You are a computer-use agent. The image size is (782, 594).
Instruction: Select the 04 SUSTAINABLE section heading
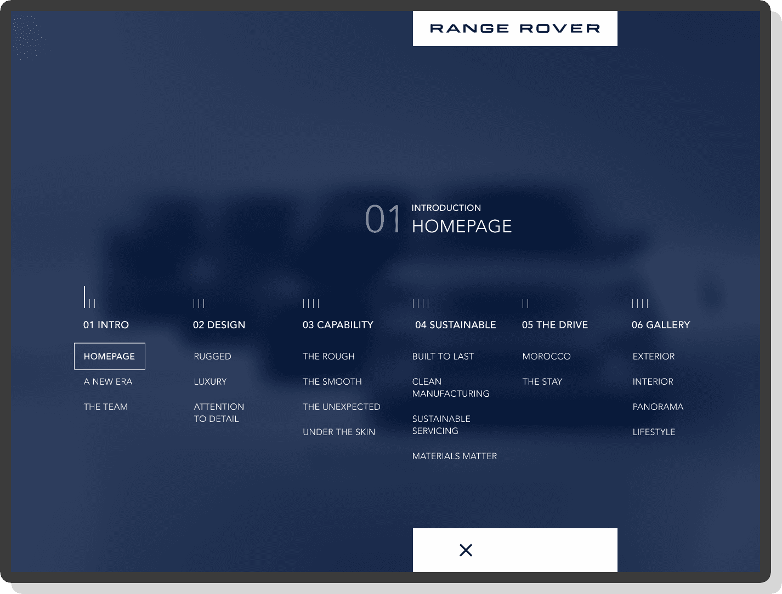coord(455,325)
